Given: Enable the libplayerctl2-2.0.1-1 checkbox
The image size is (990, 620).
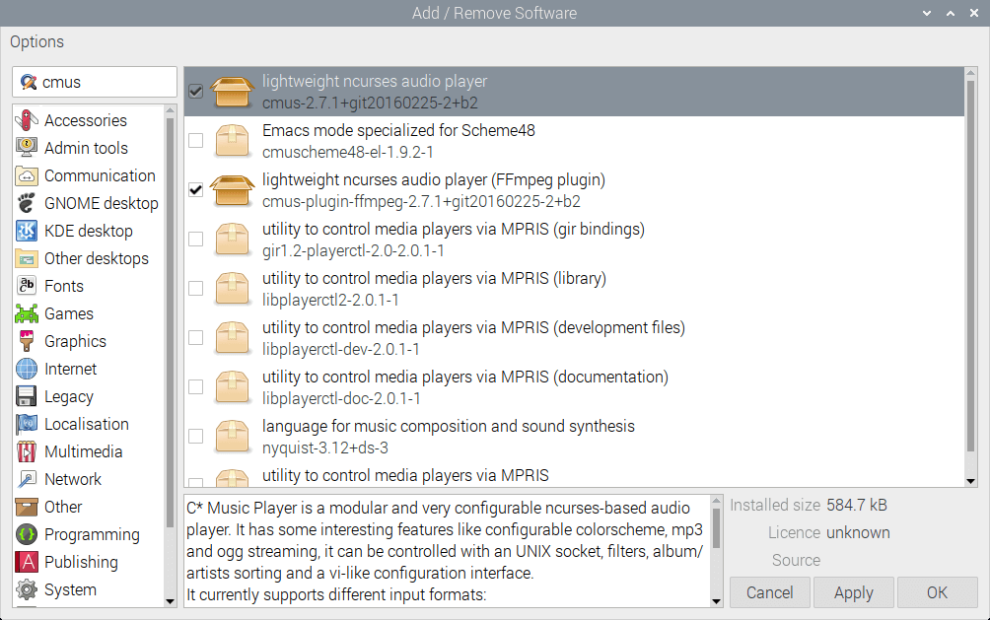Looking at the screenshot, I should tap(195, 288).
